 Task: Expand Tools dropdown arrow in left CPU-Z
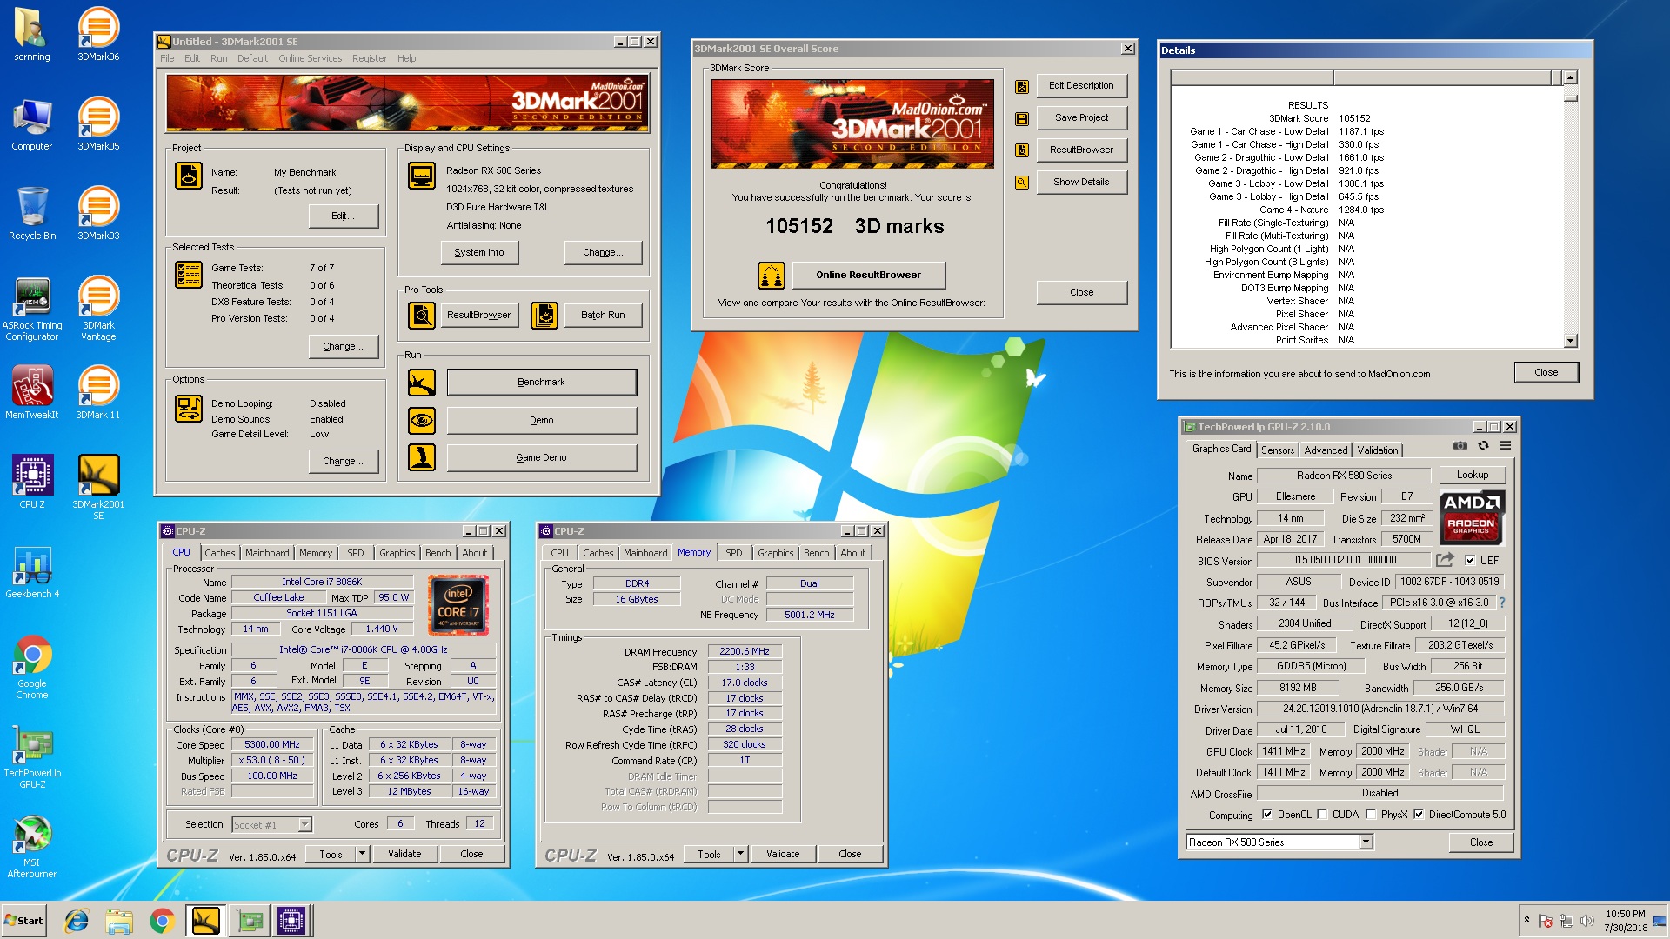click(362, 854)
